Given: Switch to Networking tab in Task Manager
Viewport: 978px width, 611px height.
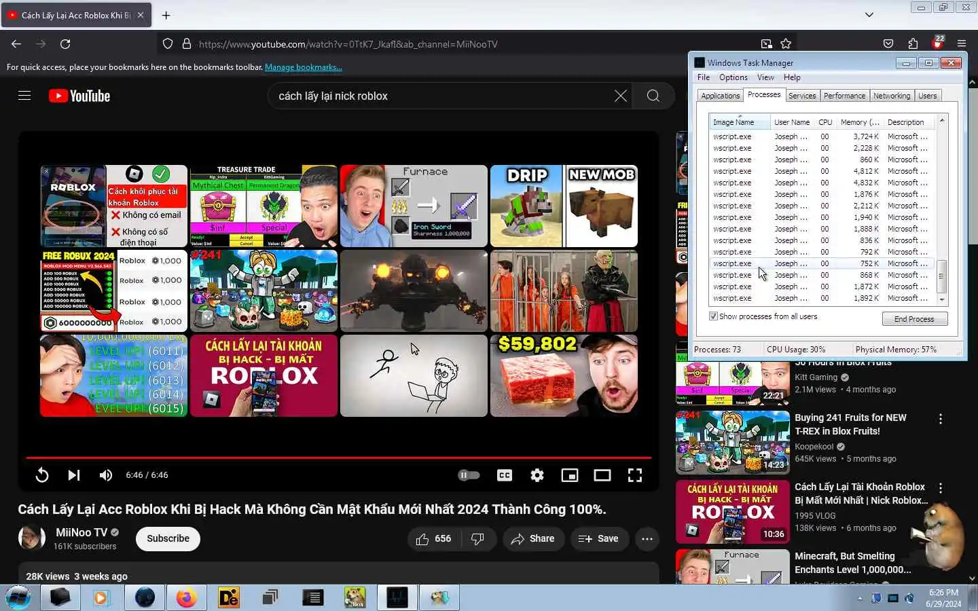Looking at the screenshot, I should tap(891, 96).
